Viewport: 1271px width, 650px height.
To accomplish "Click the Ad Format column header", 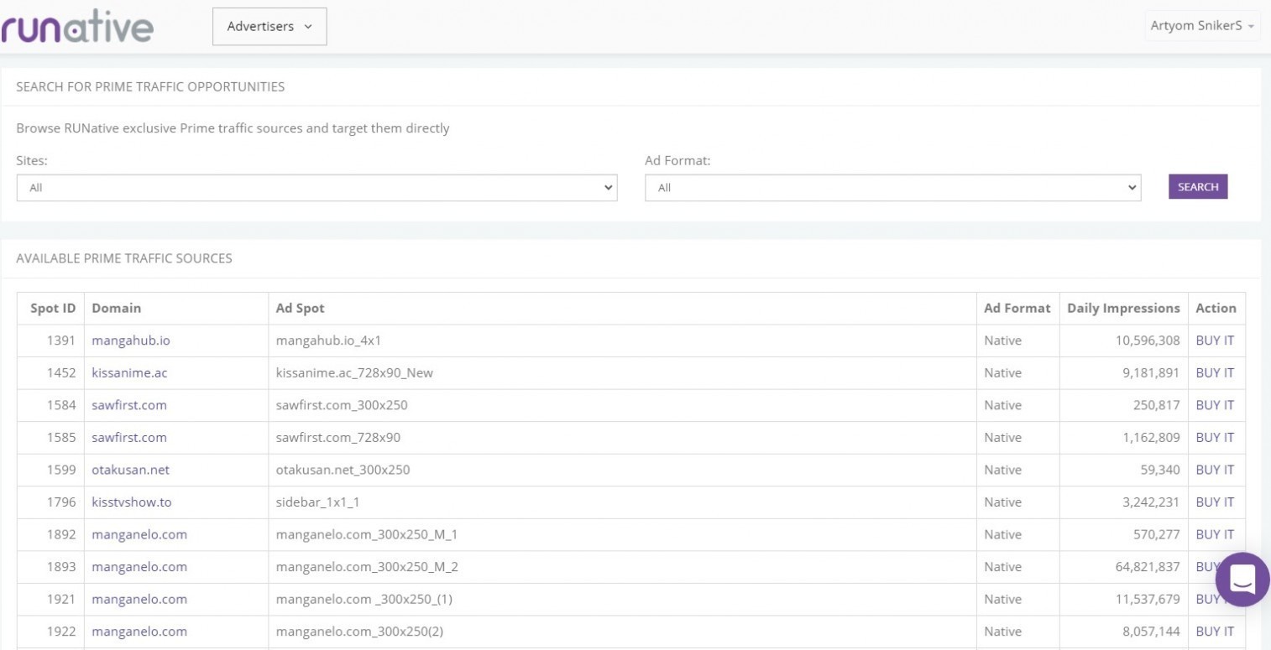I will pyautogui.click(x=1017, y=308).
